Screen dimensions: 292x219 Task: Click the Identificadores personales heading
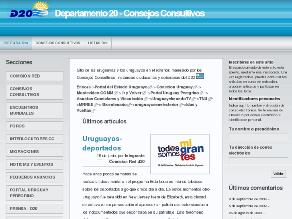click(254, 98)
